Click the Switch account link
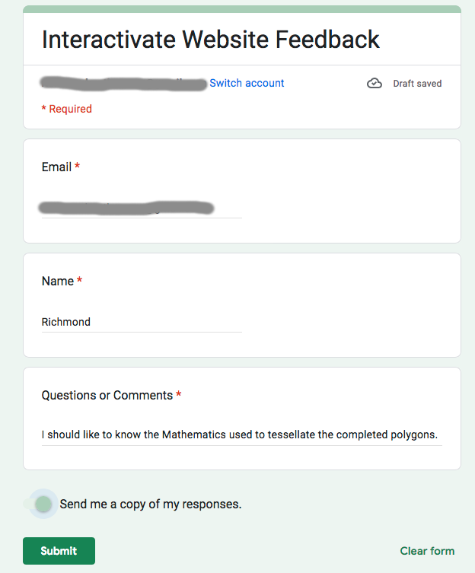This screenshot has width=475, height=573. [247, 83]
